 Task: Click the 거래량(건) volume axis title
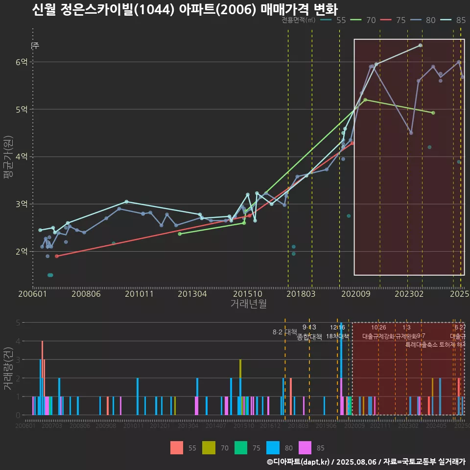8,369
